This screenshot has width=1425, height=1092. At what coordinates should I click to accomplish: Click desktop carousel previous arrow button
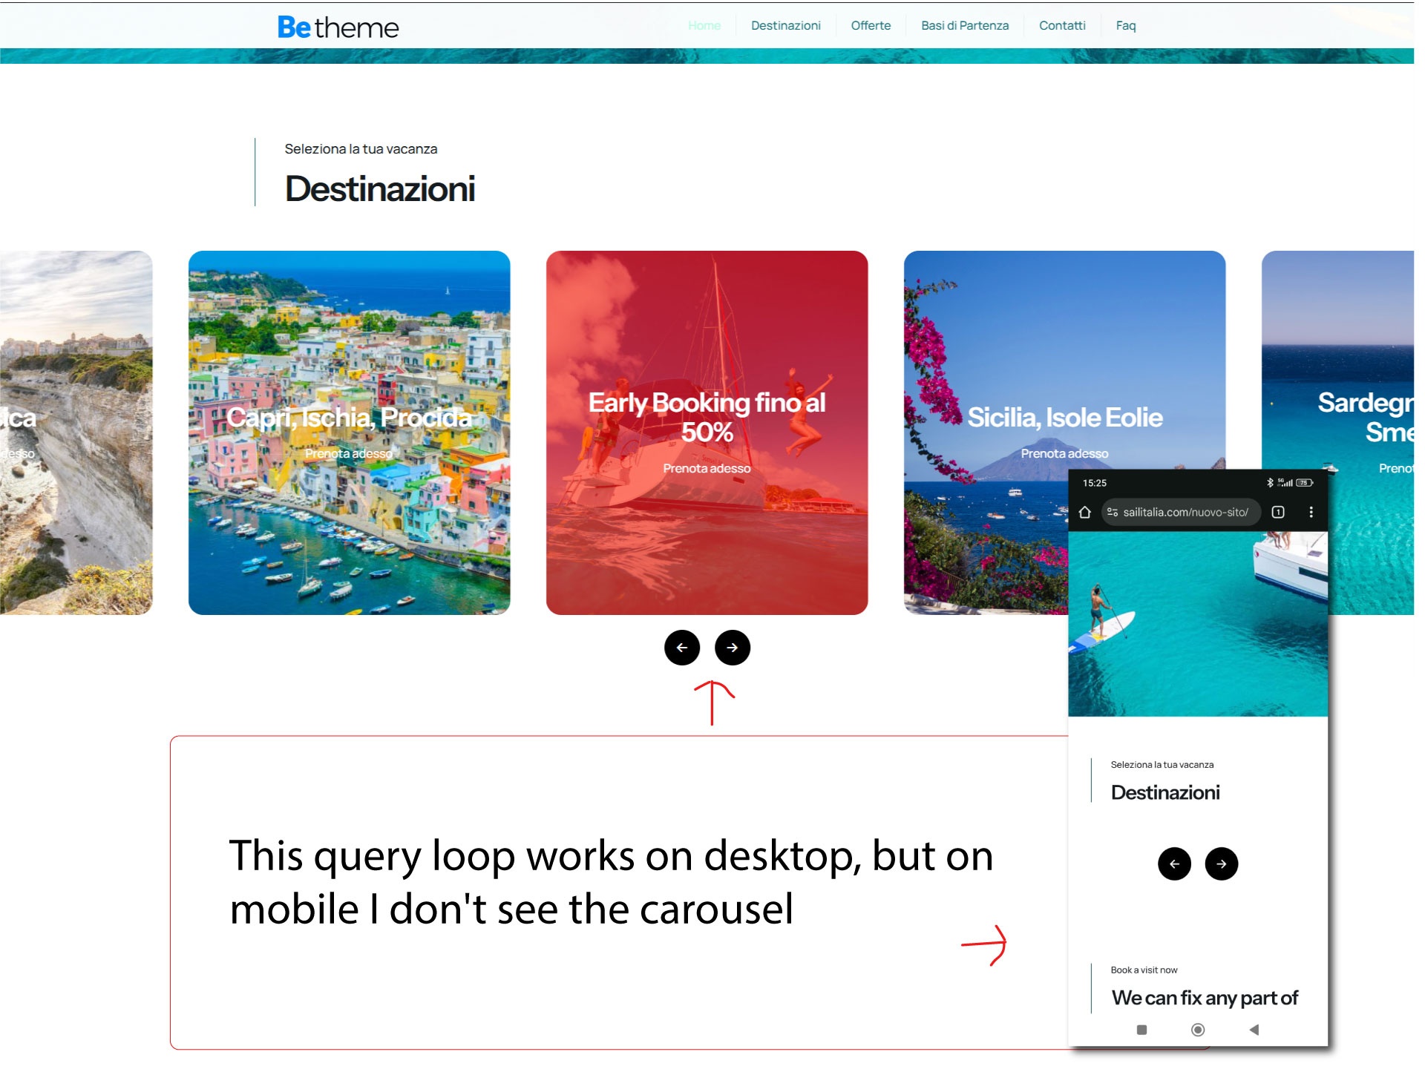point(681,648)
